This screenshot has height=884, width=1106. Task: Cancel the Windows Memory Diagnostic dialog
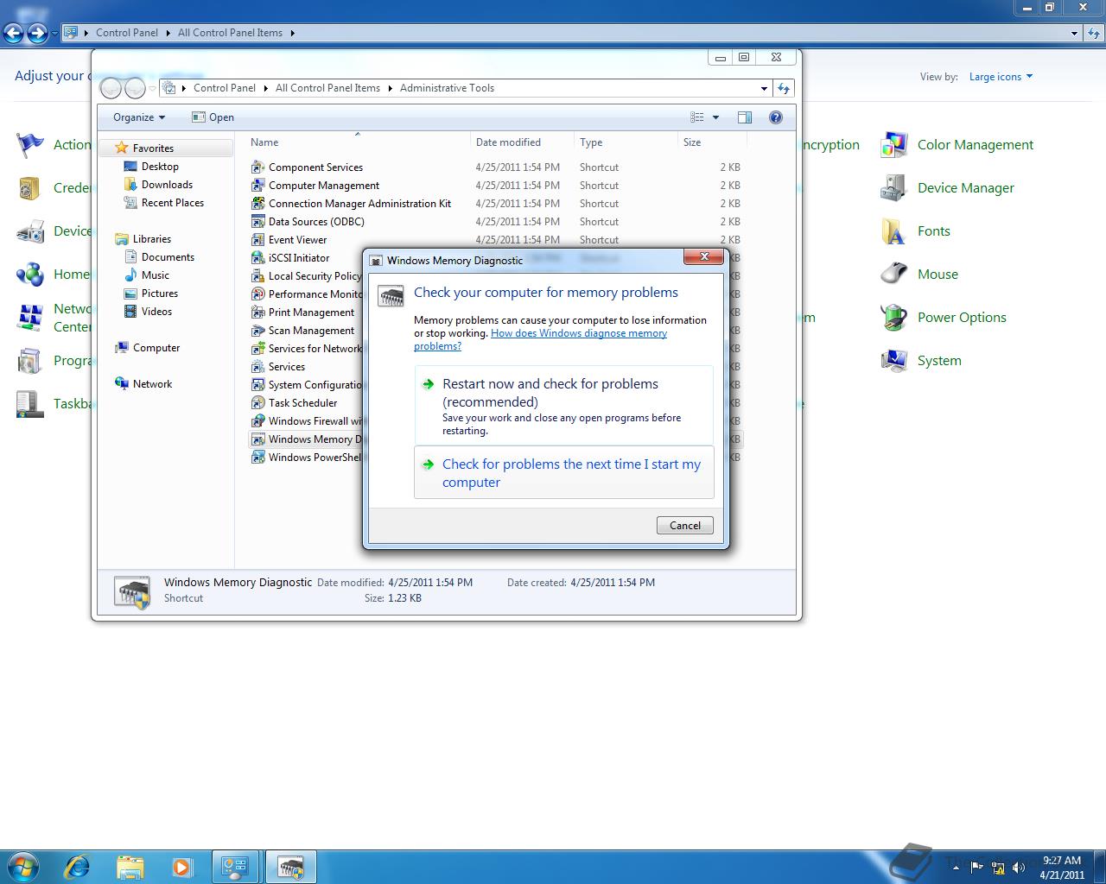click(x=685, y=525)
